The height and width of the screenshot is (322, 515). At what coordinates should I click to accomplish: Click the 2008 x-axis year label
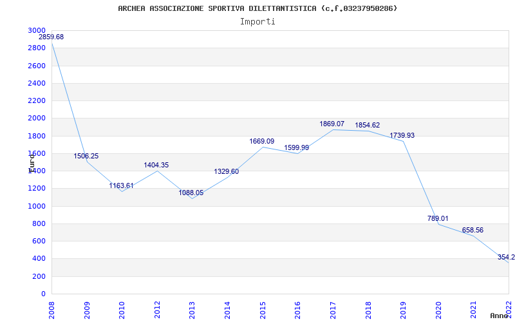[51, 310]
